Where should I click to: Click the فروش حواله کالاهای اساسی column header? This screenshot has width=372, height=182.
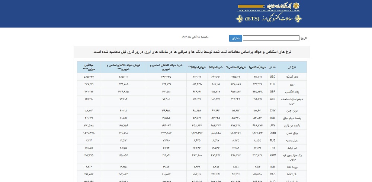pos(124,67)
